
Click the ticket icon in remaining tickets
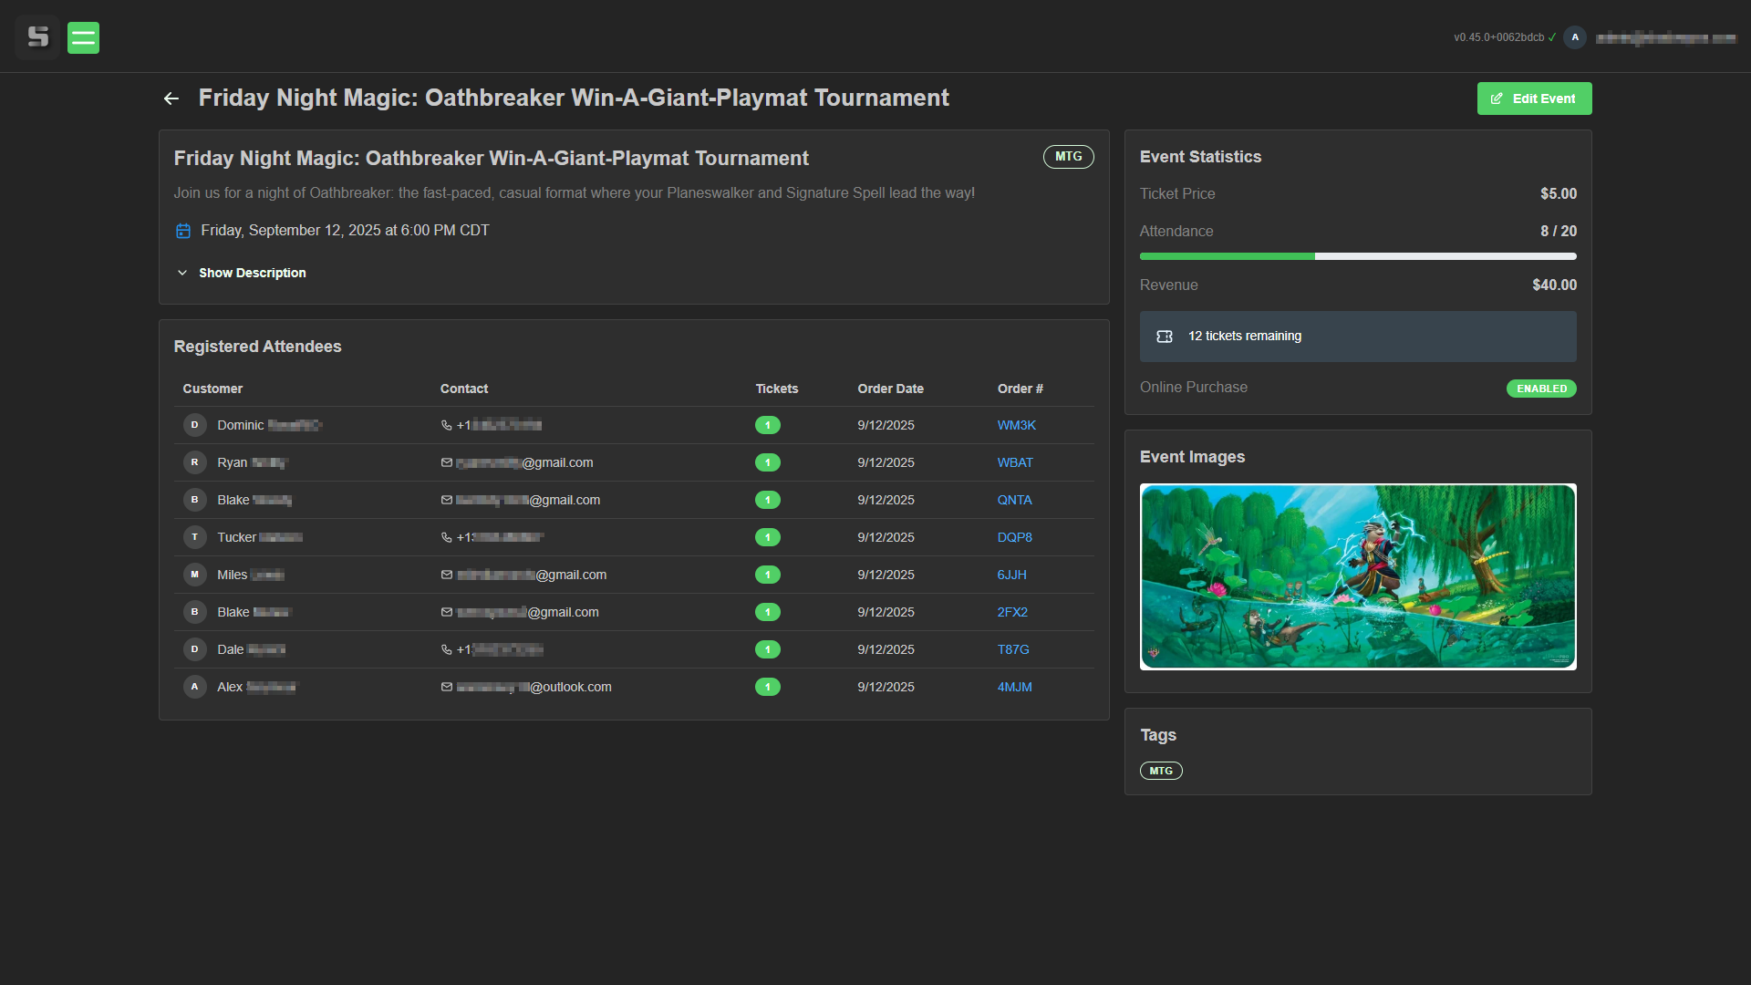(x=1165, y=337)
